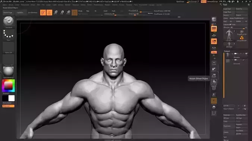Click the Zoom3D icon on right shelf
This screenshot has height=141, width=252.
[214, 76]
